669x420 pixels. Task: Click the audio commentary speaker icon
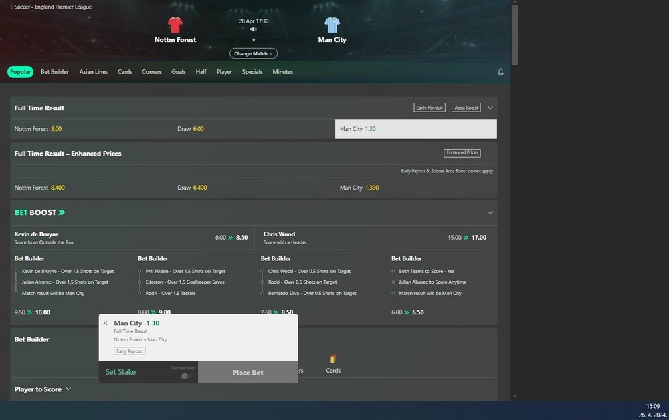(x=253, y=29)
